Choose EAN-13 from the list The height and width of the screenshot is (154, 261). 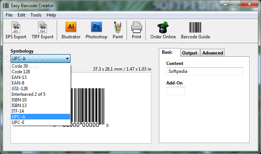pos(41,77)
